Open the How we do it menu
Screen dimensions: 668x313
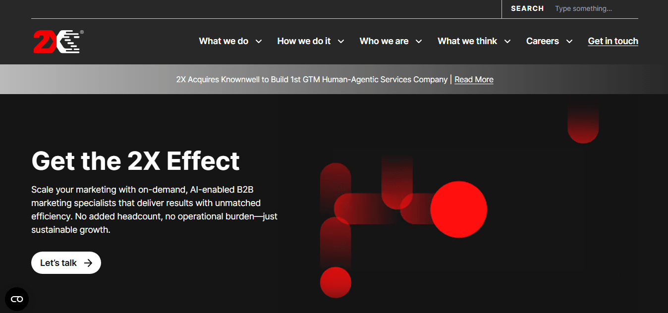(x=304, y=41)
